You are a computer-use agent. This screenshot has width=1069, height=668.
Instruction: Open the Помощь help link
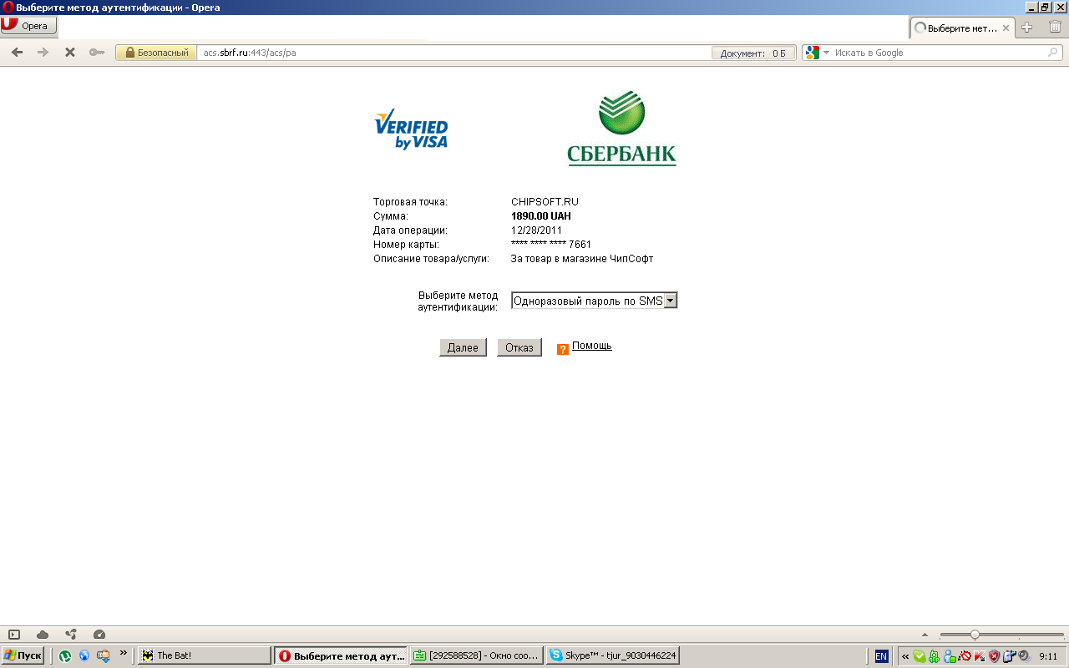point(592,346)
